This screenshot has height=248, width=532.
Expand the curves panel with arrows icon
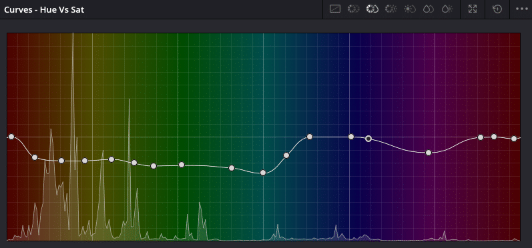coord(473,9)
